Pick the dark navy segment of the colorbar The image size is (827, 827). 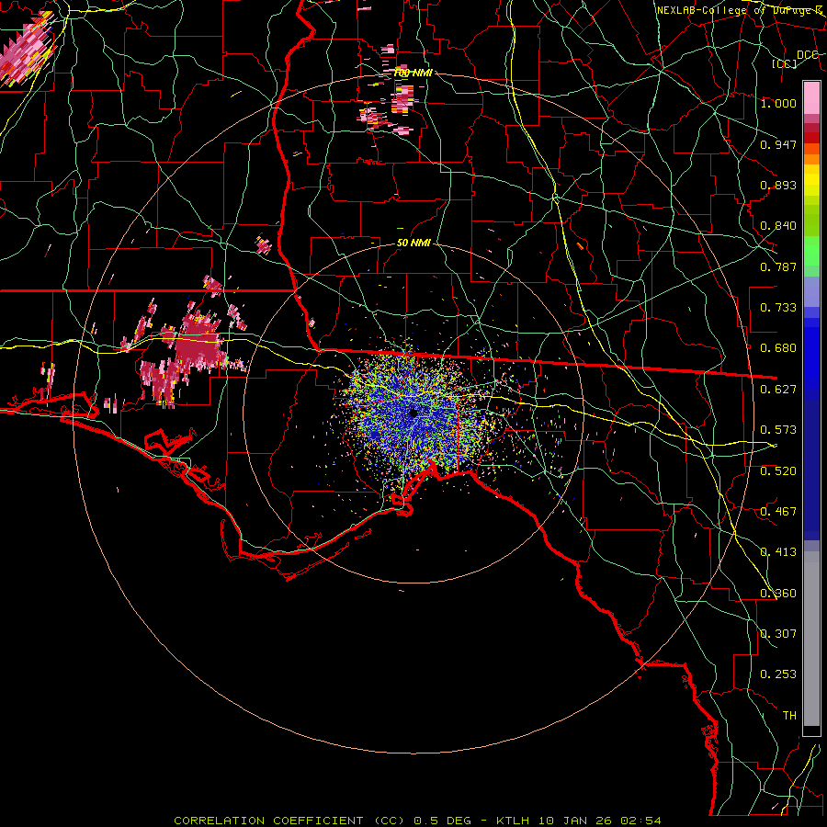coord(811,470)
